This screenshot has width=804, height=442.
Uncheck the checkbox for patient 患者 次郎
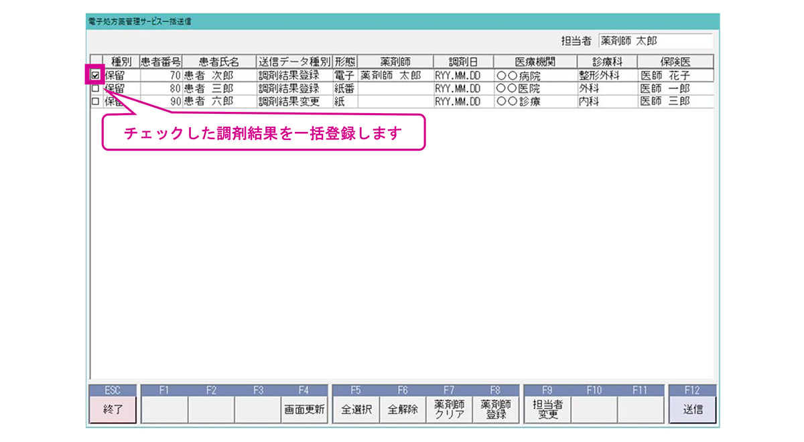[x=95, y=75]
